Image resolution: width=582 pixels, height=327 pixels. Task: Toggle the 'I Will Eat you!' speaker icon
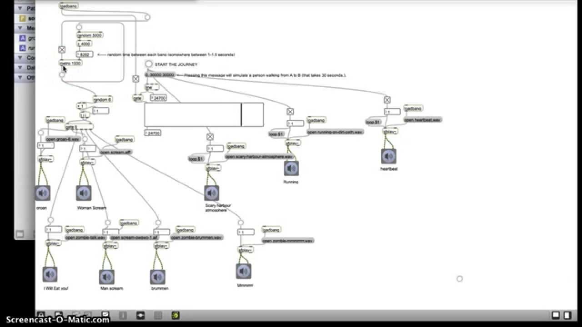(50, 274)
